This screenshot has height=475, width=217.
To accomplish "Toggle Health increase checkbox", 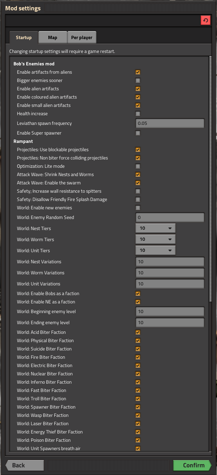I will pyautogui.click(x=138, y=114).
